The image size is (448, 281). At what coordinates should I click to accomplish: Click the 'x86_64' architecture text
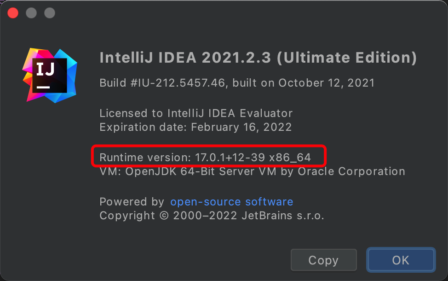pos(290,158)
